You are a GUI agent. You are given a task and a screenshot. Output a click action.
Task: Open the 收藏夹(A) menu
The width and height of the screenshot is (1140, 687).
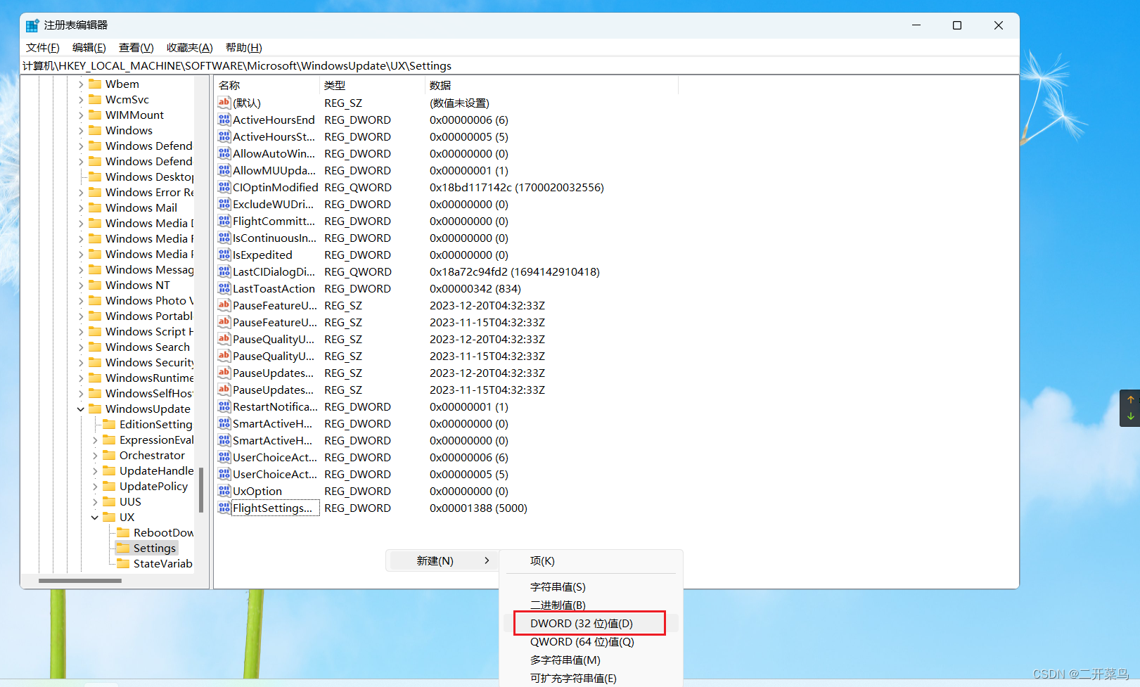190,47
